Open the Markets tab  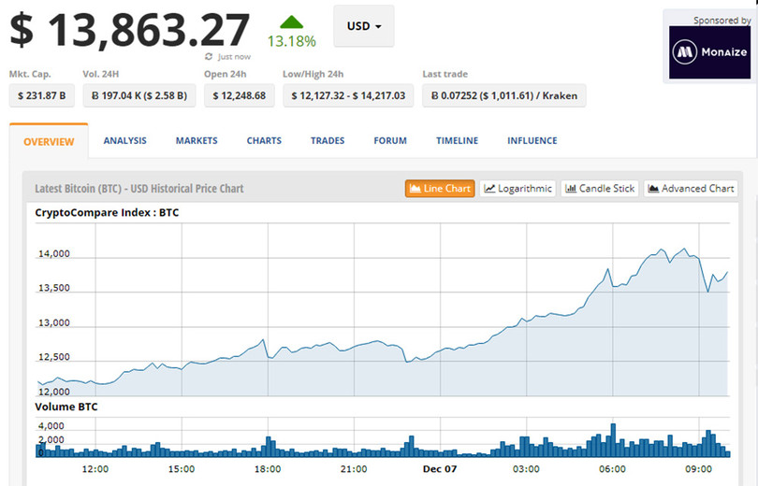197,141
